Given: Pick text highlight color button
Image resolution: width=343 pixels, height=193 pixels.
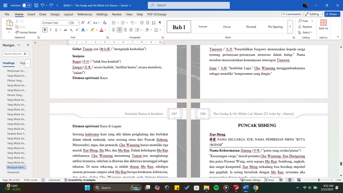Looking at the screenshot, I should pos(93,30).
